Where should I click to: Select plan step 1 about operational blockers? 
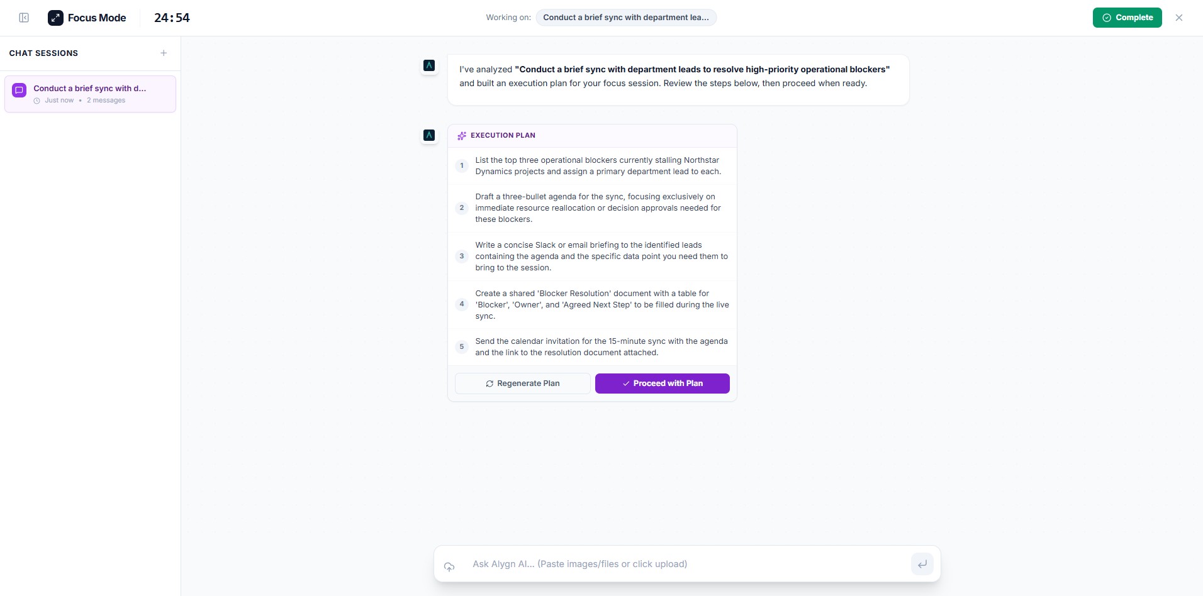point(592,166)
